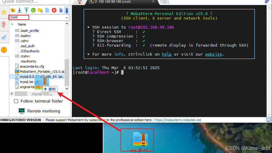272x153 pixels.
Task: Click the root@192.168.99.186 session text
Action: click(x=151, y=27)
